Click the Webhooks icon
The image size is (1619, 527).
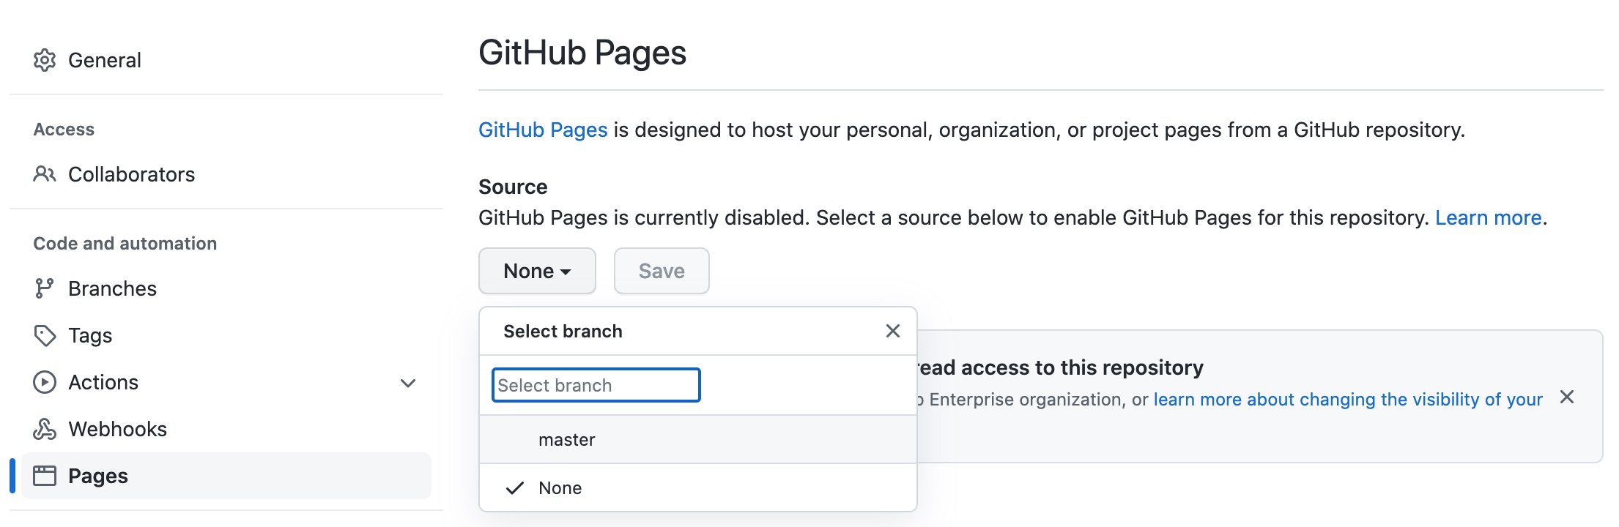coord(45,429)
